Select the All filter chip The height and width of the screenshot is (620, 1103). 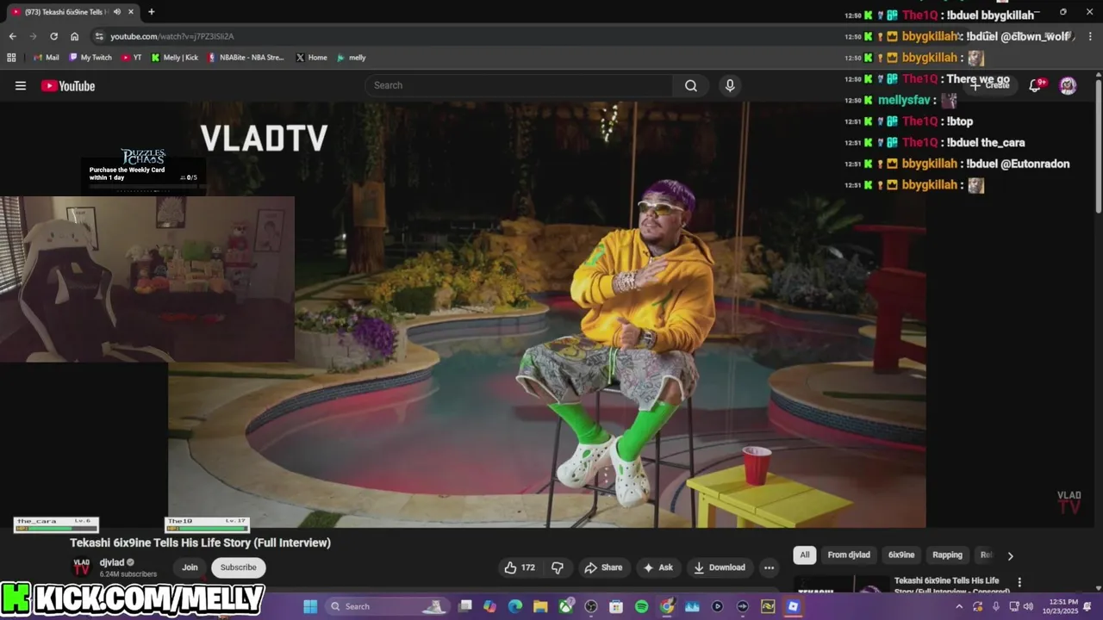804,555
